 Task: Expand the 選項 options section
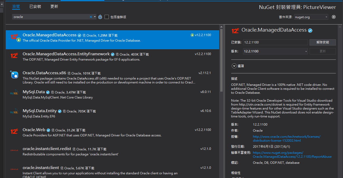coord(234,66)
